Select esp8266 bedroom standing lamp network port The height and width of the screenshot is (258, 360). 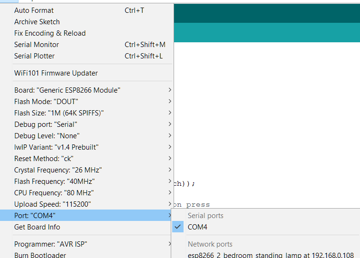coord(270,255)
